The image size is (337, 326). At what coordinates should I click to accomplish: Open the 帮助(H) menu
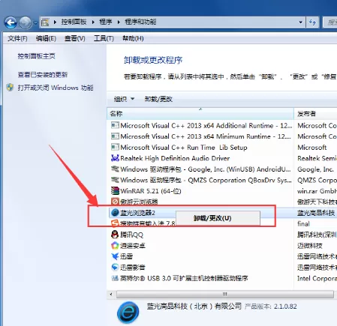click(x=133, y=38)
